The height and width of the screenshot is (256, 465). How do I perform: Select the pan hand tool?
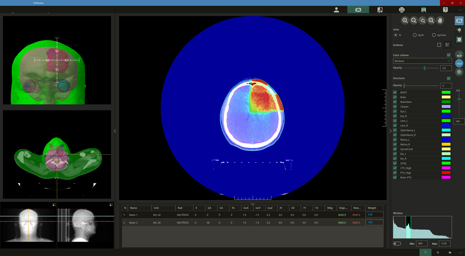click(440, 20)
